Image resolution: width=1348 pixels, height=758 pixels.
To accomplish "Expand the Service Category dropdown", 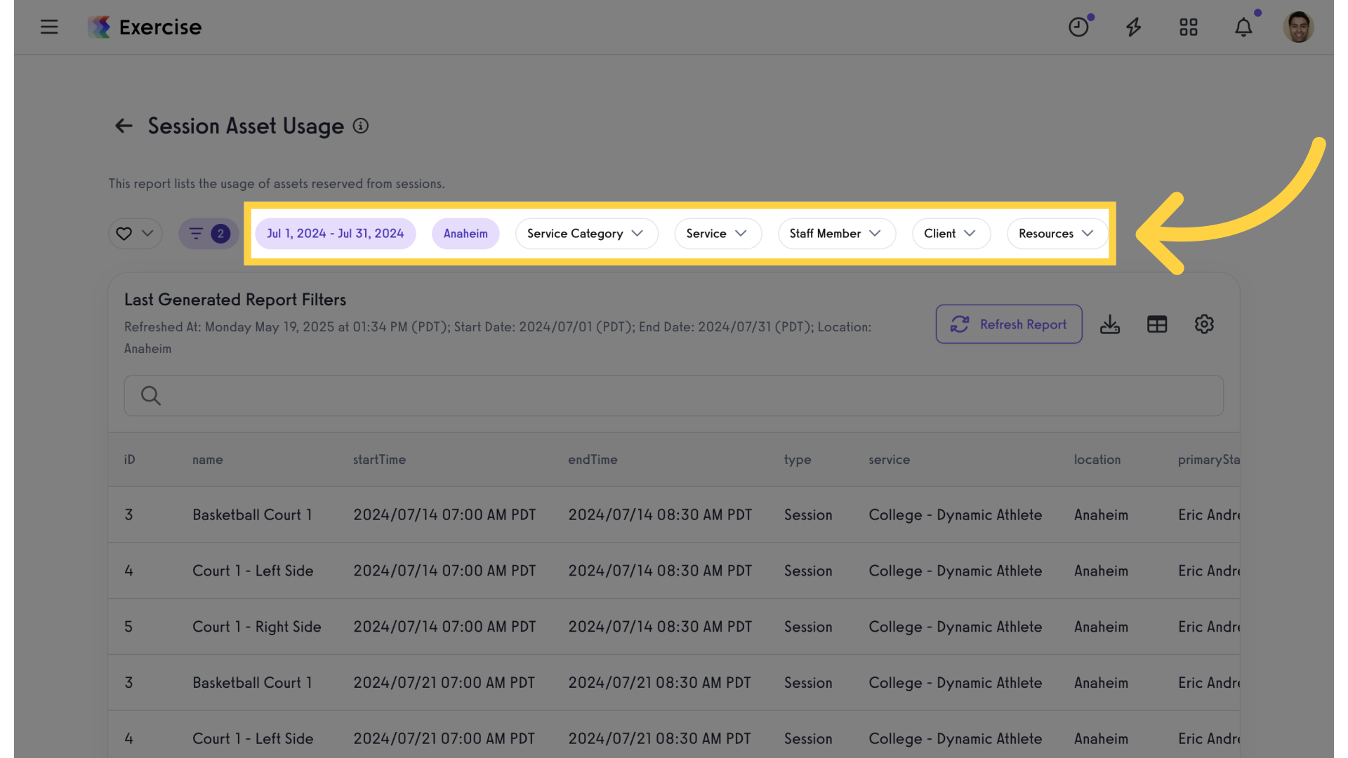I will tap(586, 234).
